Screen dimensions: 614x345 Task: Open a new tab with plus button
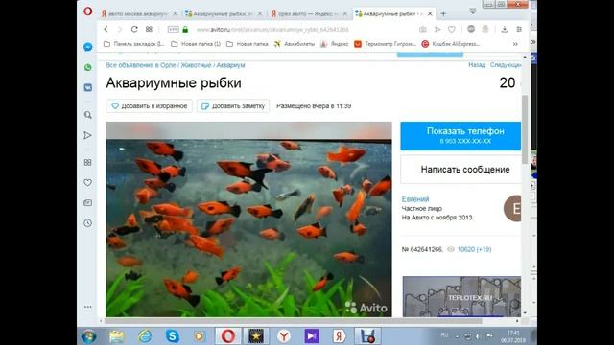coord(443,13)
